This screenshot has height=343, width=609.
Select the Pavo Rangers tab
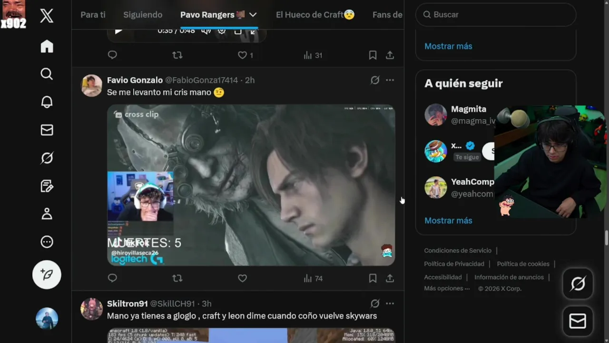(213, 15)
